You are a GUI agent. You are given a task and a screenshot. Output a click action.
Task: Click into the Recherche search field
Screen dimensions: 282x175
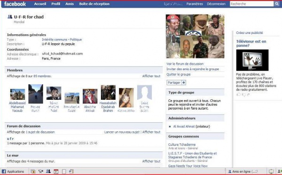252,4
